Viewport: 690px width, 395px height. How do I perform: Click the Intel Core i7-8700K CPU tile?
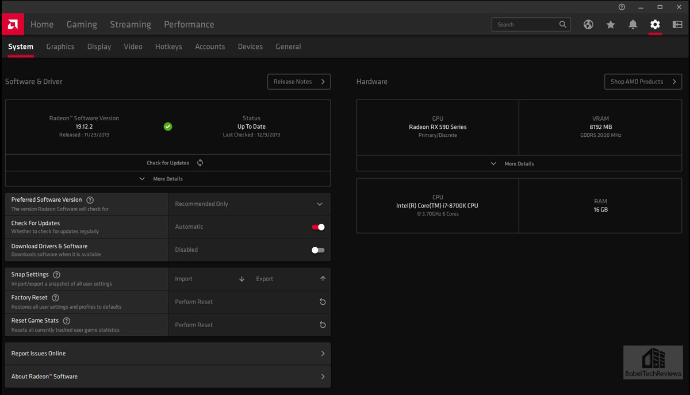point(438,205)
